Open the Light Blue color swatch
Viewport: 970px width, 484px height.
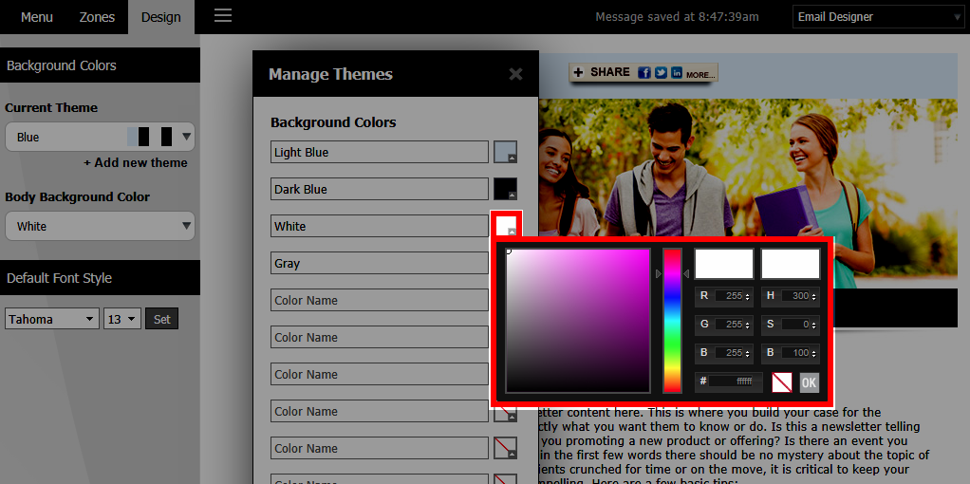click(x=506, y=152)
